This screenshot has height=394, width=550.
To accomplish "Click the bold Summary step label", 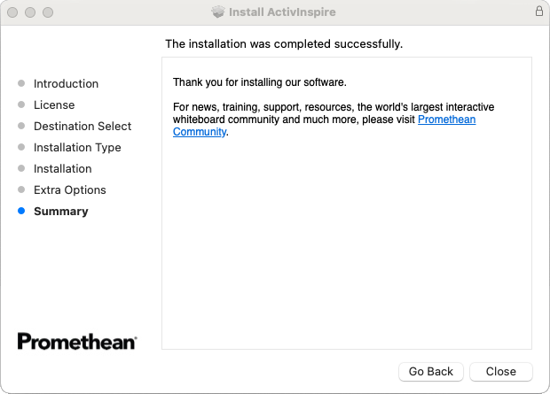I will click(61, 212).
